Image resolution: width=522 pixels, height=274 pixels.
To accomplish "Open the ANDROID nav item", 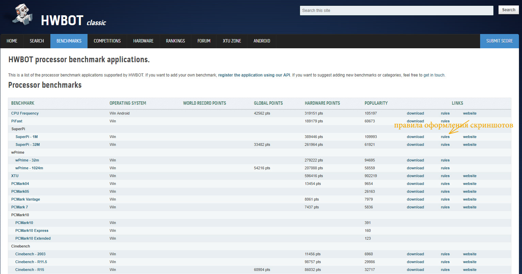I will coord(262,41).
